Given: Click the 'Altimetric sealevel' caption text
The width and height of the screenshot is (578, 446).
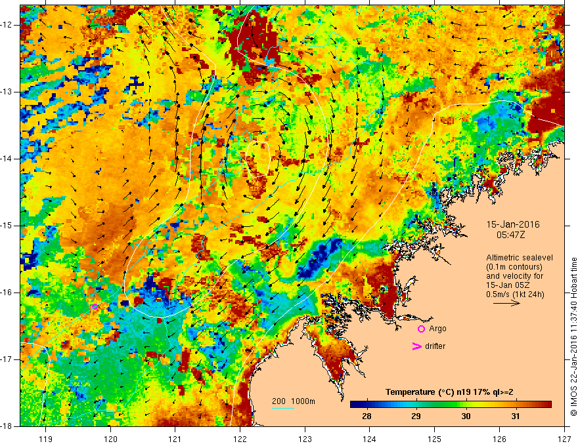Looking at the screenshot, I should click(520, 258).
